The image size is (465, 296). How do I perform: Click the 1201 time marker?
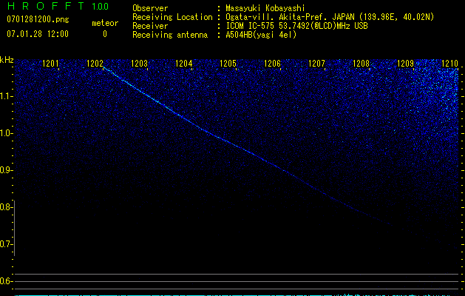[x=50, y=63]
